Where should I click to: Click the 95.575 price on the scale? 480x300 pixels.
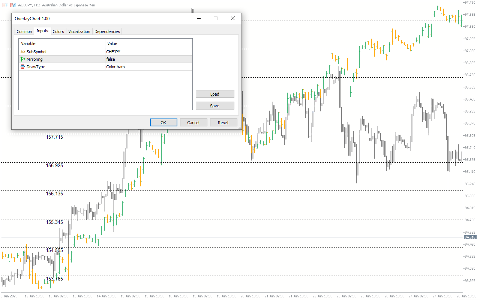coord(470,160)
